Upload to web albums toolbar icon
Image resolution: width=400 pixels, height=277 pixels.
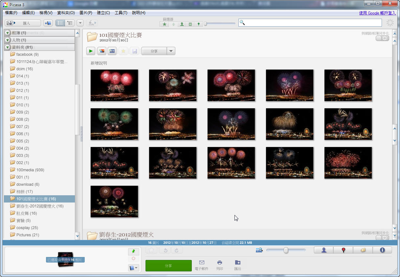pyautogui.click(x=92, y=23)
